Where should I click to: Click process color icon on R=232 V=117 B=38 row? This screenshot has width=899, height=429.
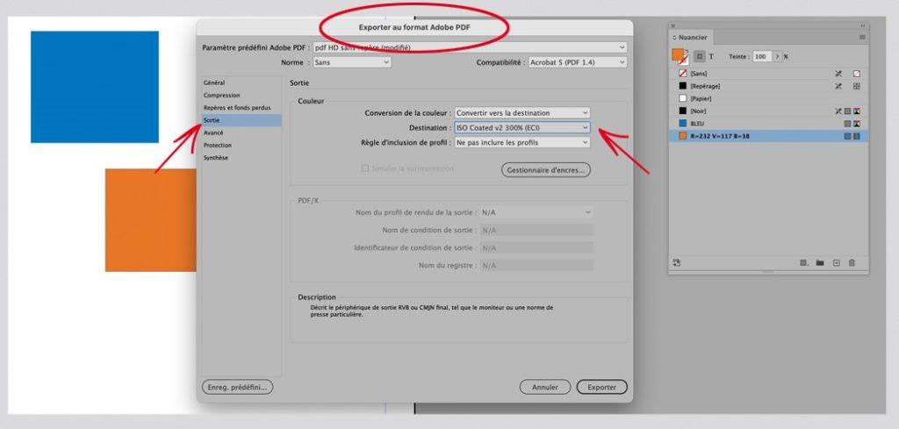(x=847, y=136)
